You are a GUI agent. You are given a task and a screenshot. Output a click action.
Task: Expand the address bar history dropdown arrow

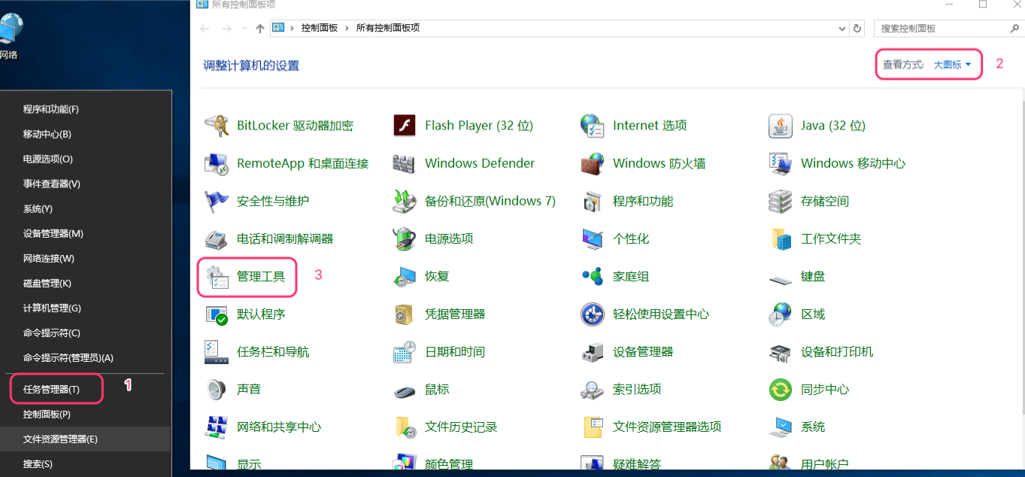coord(842,29)
